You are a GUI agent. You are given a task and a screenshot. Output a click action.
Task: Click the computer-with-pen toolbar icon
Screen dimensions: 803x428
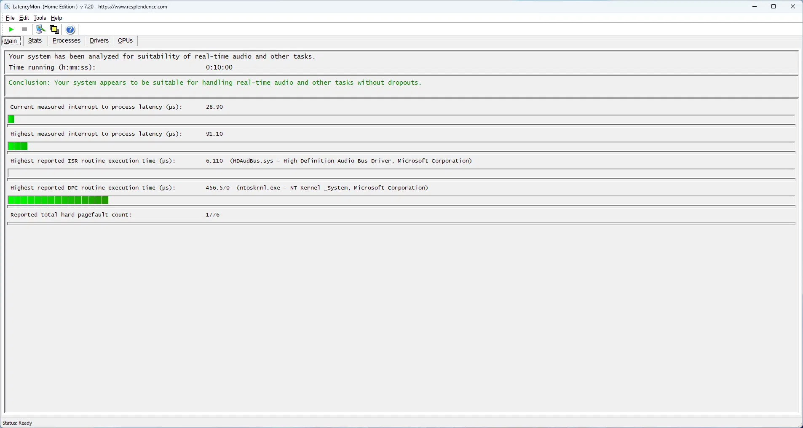40,29
